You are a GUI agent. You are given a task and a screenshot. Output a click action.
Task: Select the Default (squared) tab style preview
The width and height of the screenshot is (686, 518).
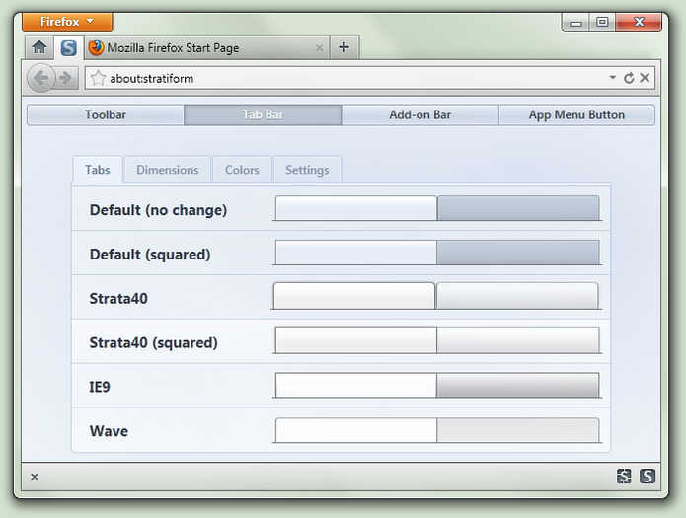(x=436, y=254)
